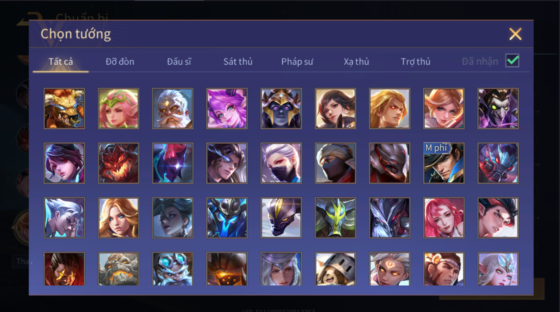Select the blonde woman with blue eyes
560x312 pixels.
point(119,218)
